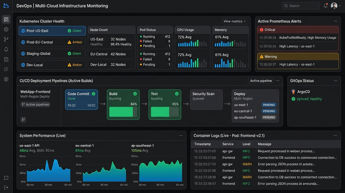Click the synced, healthy status check

pos(293,99)
